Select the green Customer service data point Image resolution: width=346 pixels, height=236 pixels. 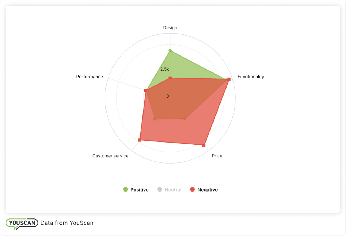(155, 119)
